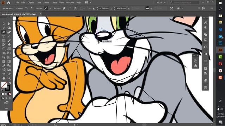Image resolution: width=225 pixels, height=126 pixels.
Task: Open the Effect menu
Action: [54, 2]
